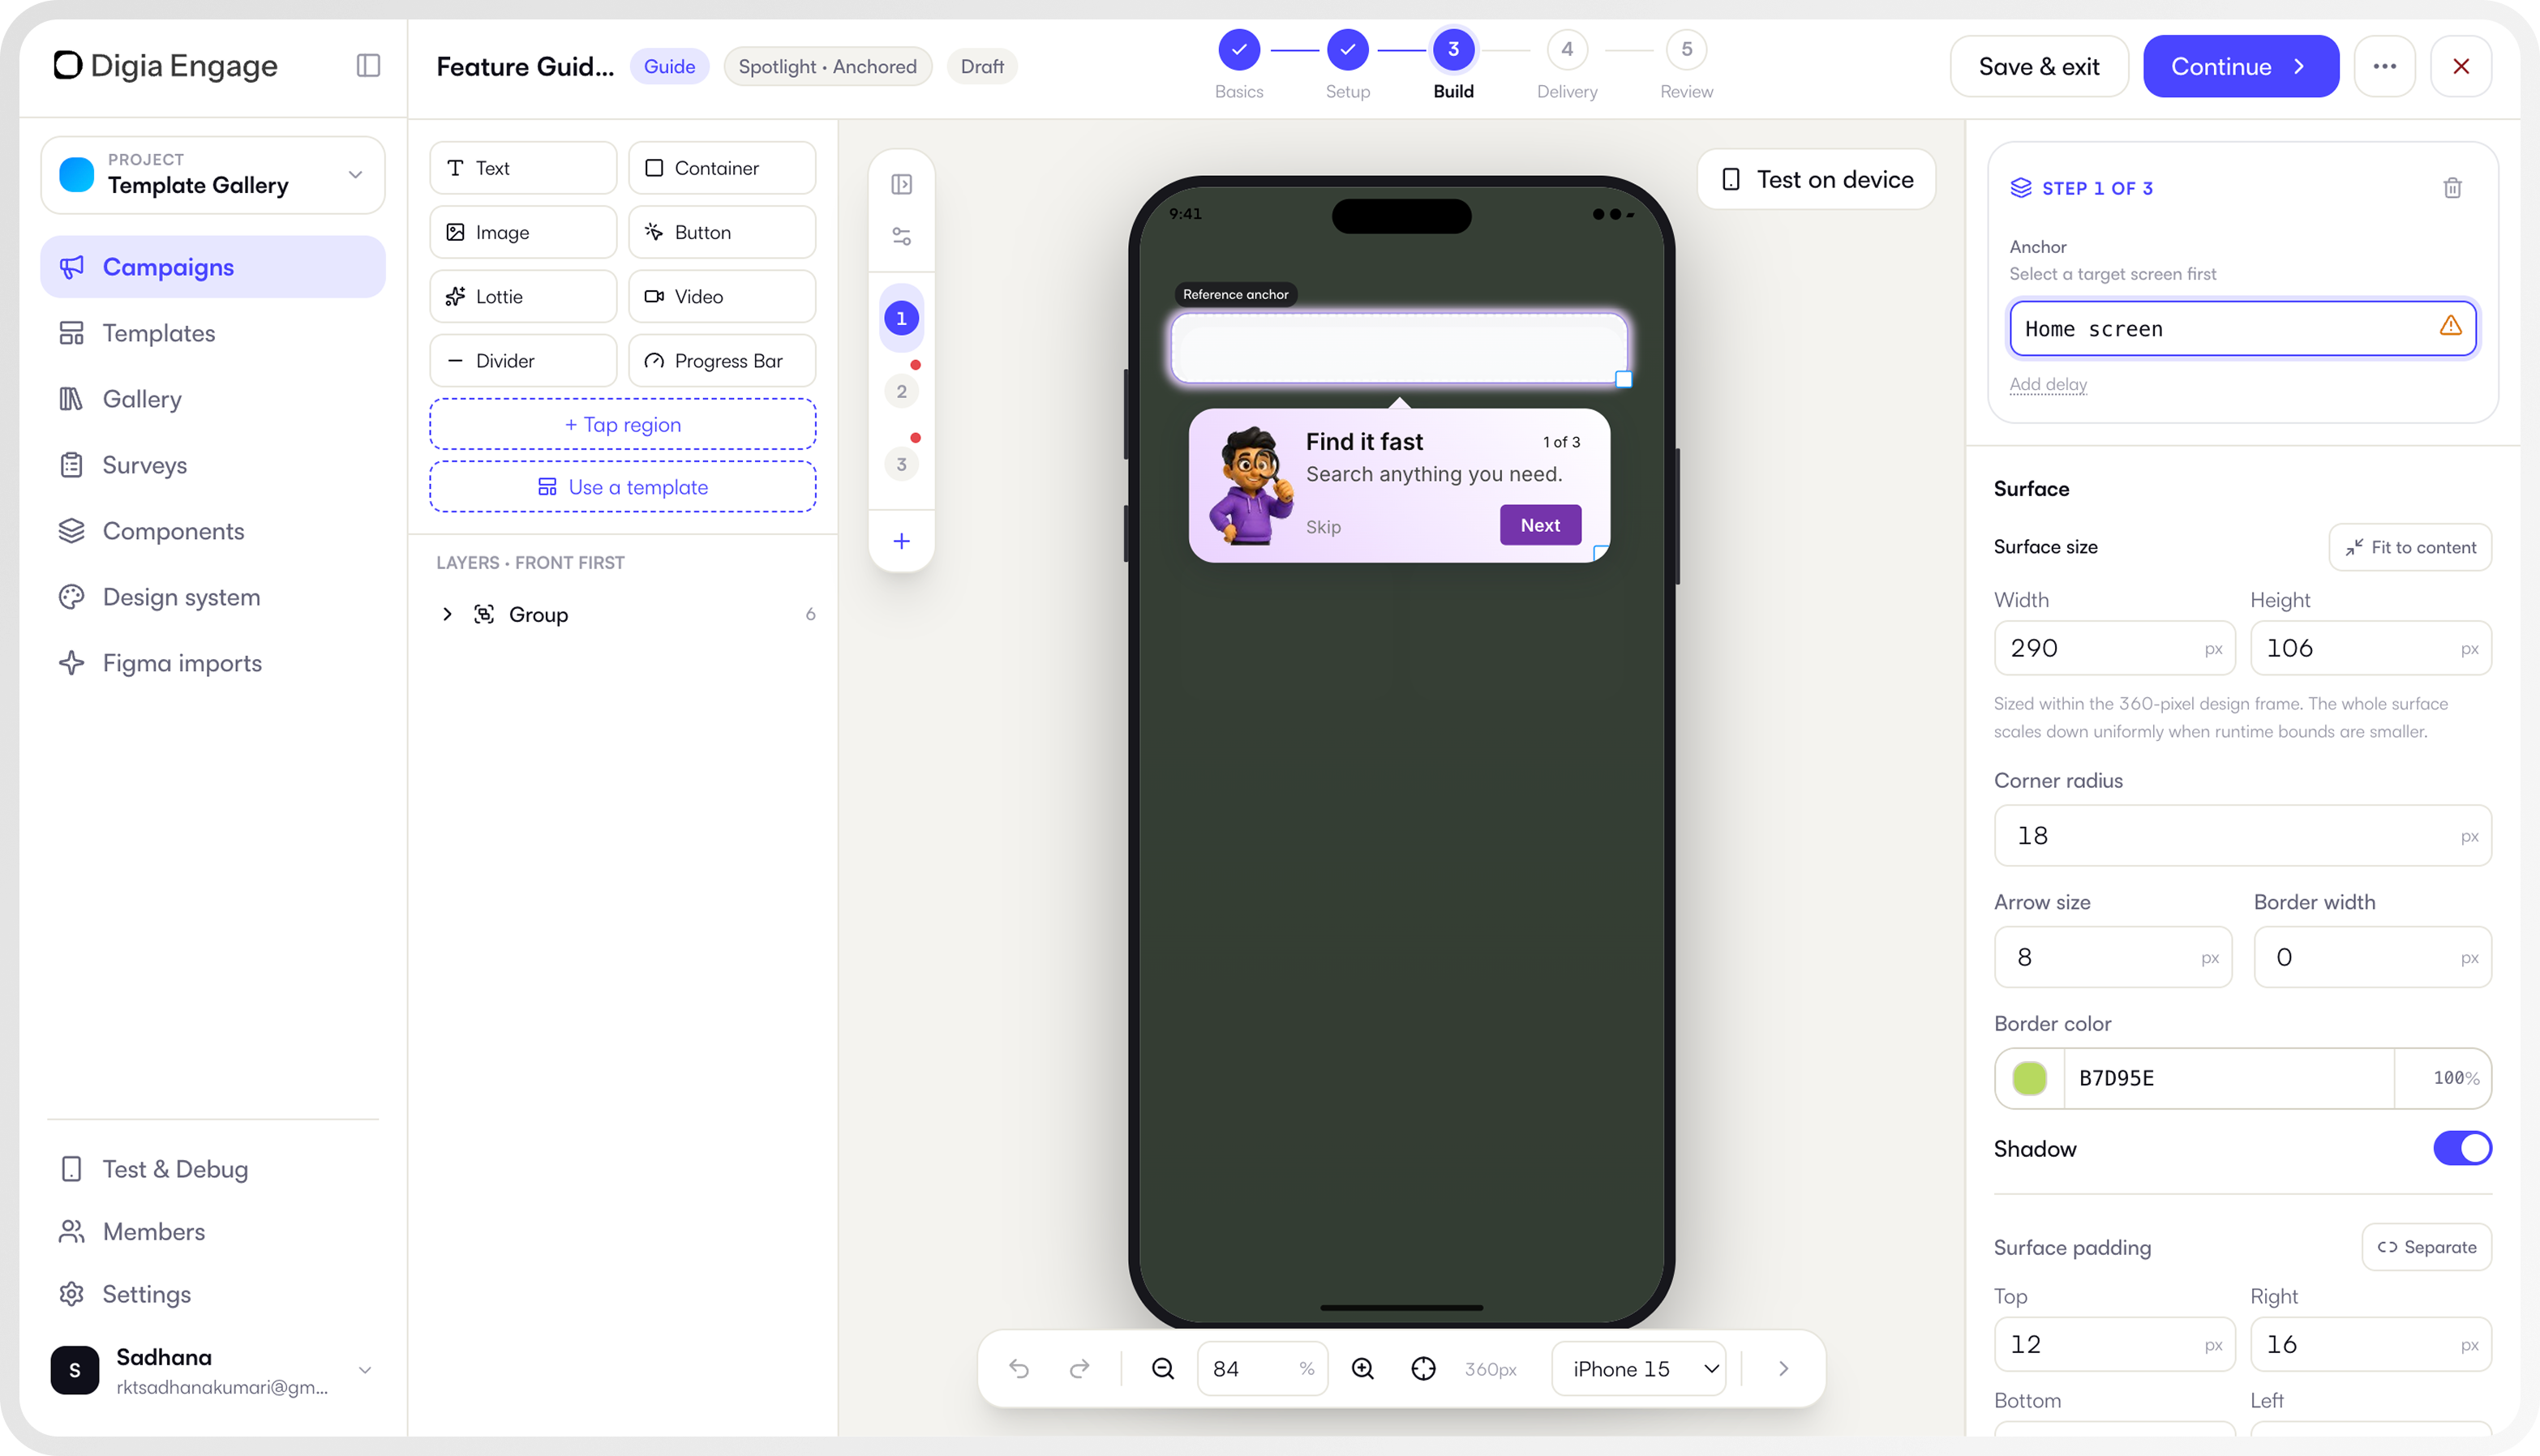Click the Add delay link
This screenshot has width=2540, height=1456.
pos(2048,384)
